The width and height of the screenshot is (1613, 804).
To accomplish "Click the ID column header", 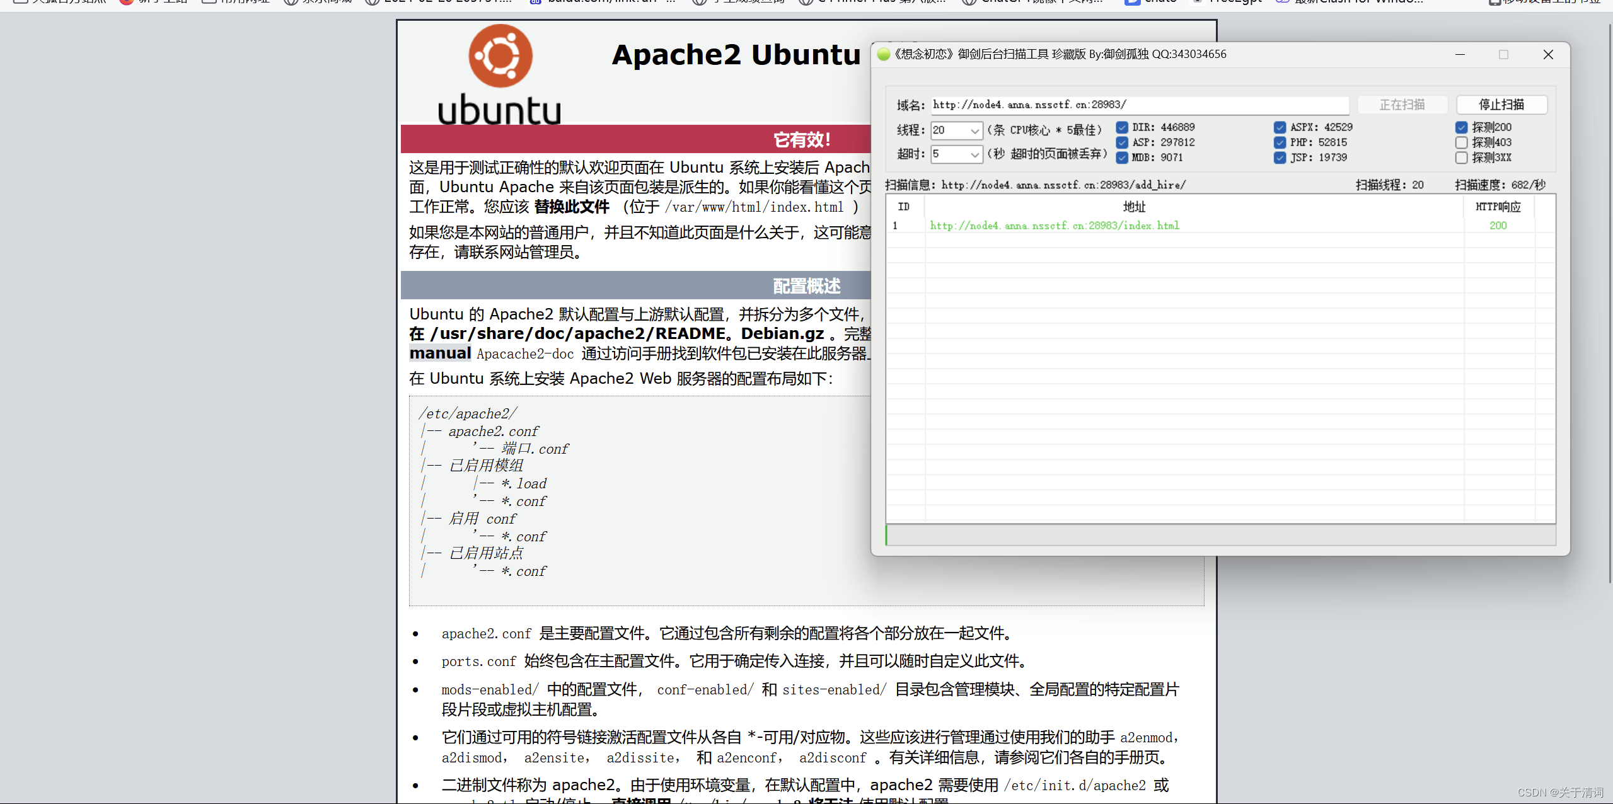I will (905, 207).
